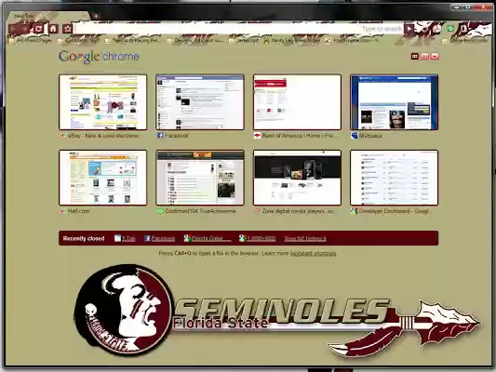Click in the address bar field
Image resolution: width=496 pixels, height=372 pixels.
[x=239, y=29]
